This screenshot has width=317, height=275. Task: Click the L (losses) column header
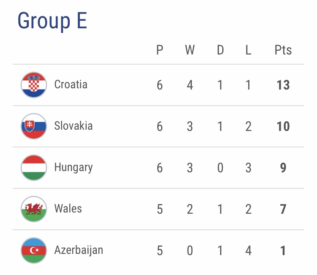click(x=248, y=50)
